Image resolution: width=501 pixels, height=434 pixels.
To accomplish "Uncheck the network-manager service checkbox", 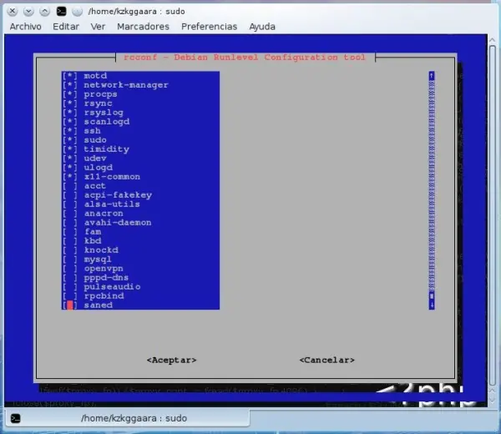I will 70,85.
